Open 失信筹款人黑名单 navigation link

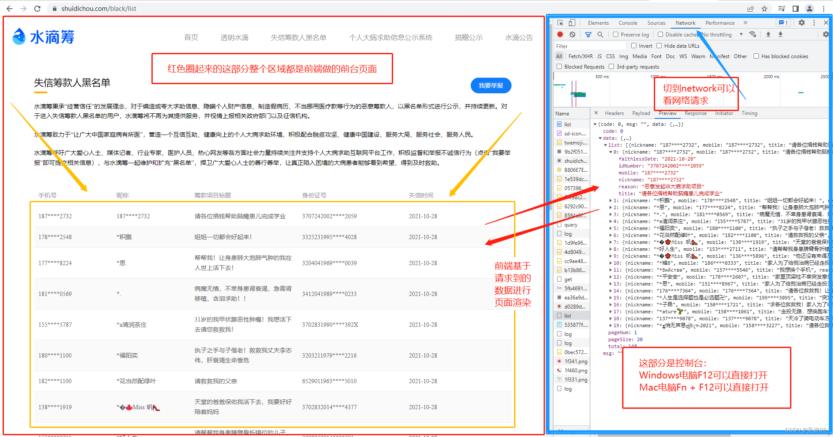coord(298,38)
